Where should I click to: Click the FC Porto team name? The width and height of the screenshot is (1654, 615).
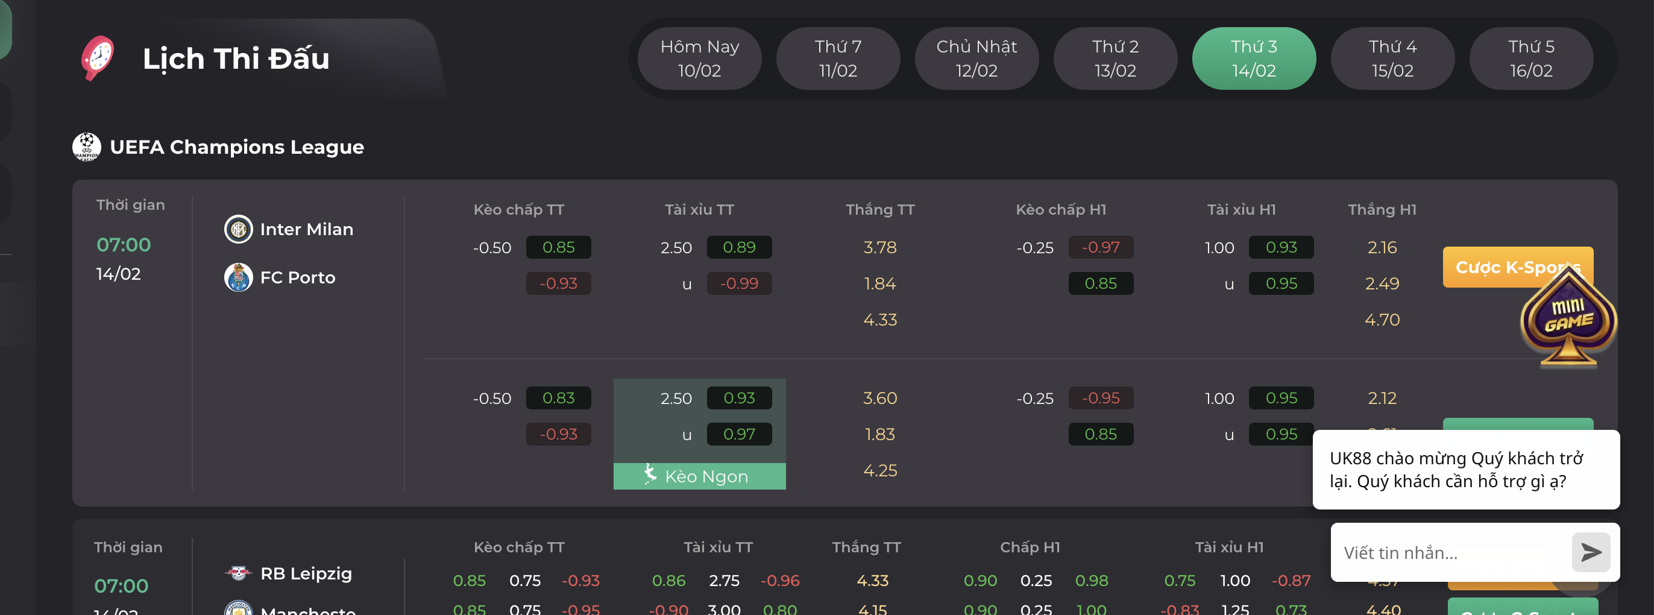297,277
